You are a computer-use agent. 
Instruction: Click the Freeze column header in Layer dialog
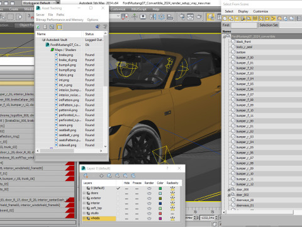click(x=137, y=183)
